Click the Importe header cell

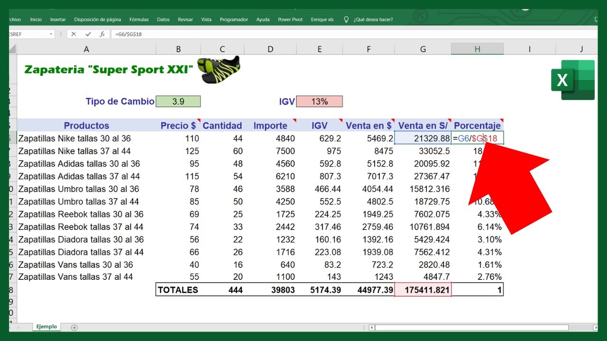pos(270,126)
